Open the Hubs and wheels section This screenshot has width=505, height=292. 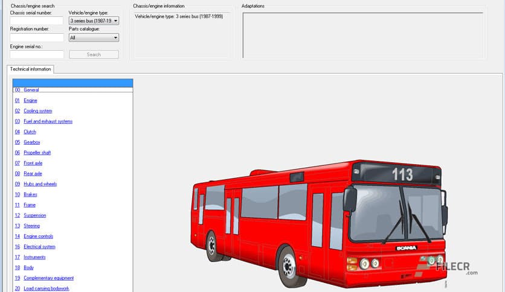[40, 184]
